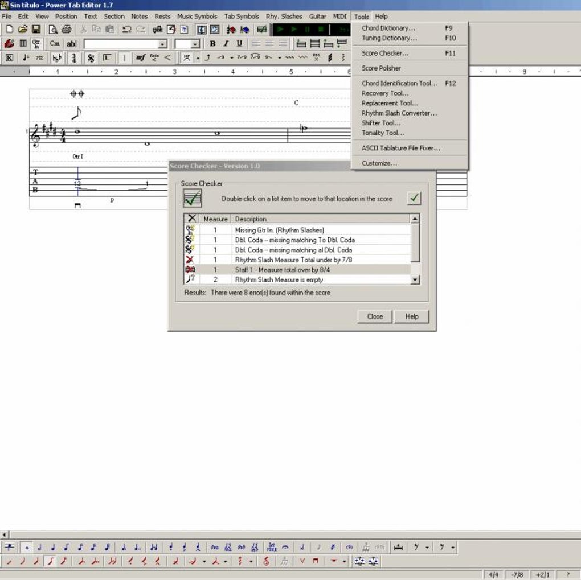Select the quarter note duration icon
Viewport: 581px width, 580px height.
pyautogui.click(x=53, y=547)
